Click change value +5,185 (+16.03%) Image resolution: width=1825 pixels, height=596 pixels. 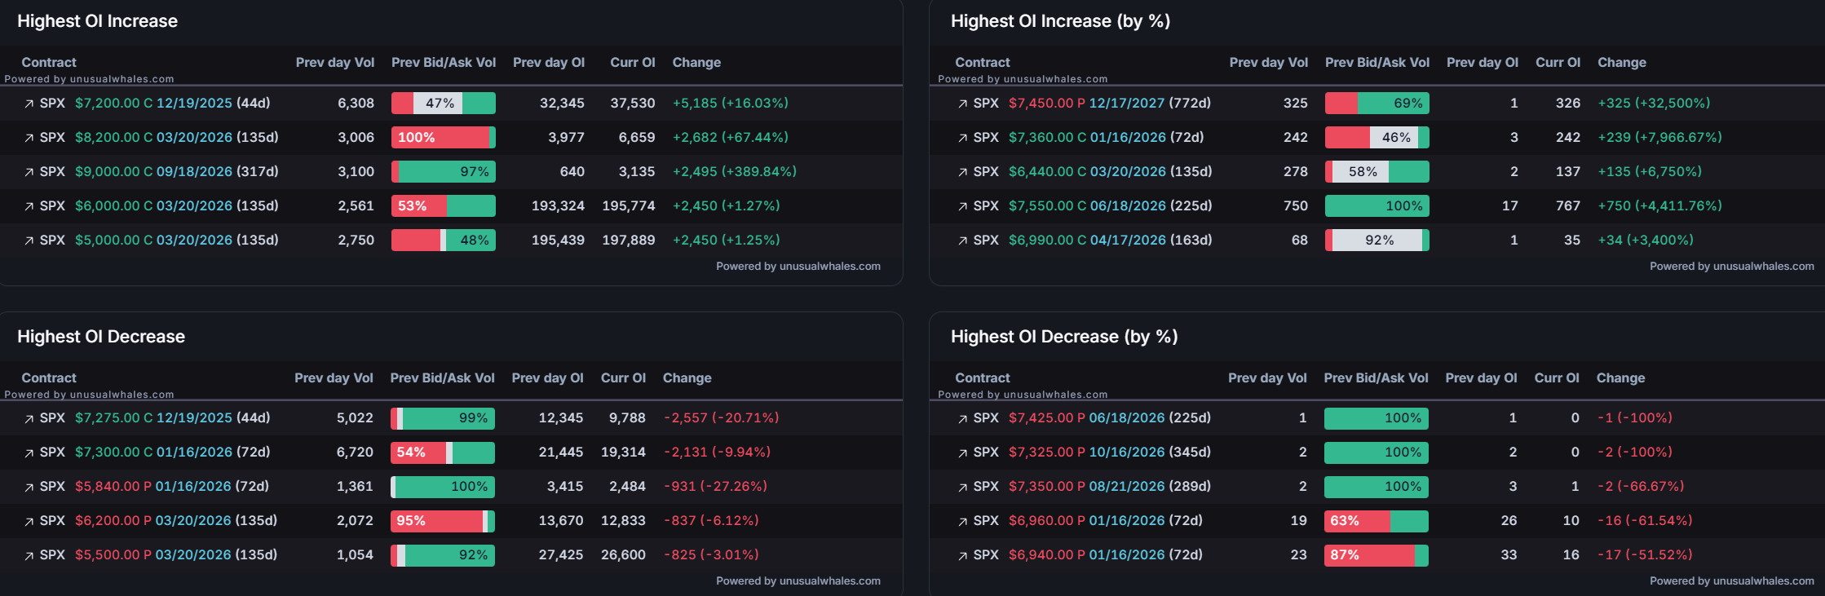730,103
